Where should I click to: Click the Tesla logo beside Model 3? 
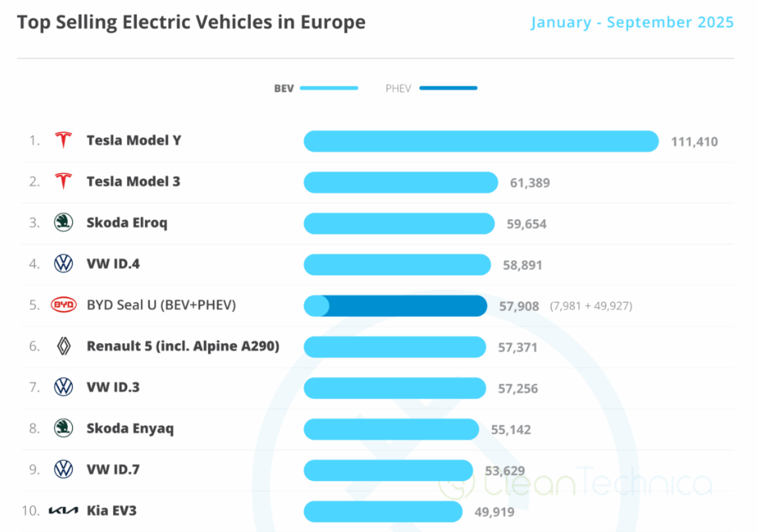coord(63,181)
